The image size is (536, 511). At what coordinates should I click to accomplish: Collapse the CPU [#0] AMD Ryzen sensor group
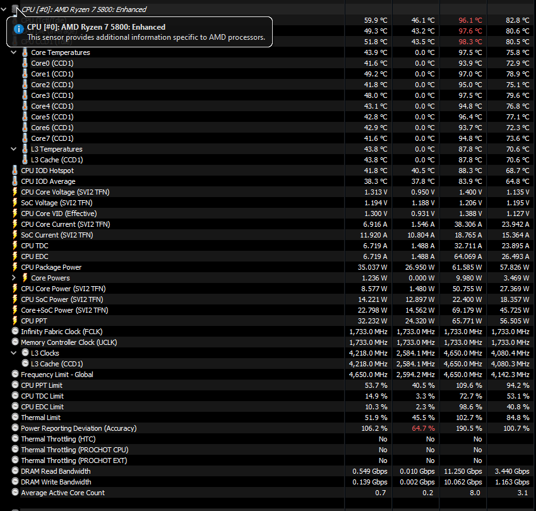4,9
